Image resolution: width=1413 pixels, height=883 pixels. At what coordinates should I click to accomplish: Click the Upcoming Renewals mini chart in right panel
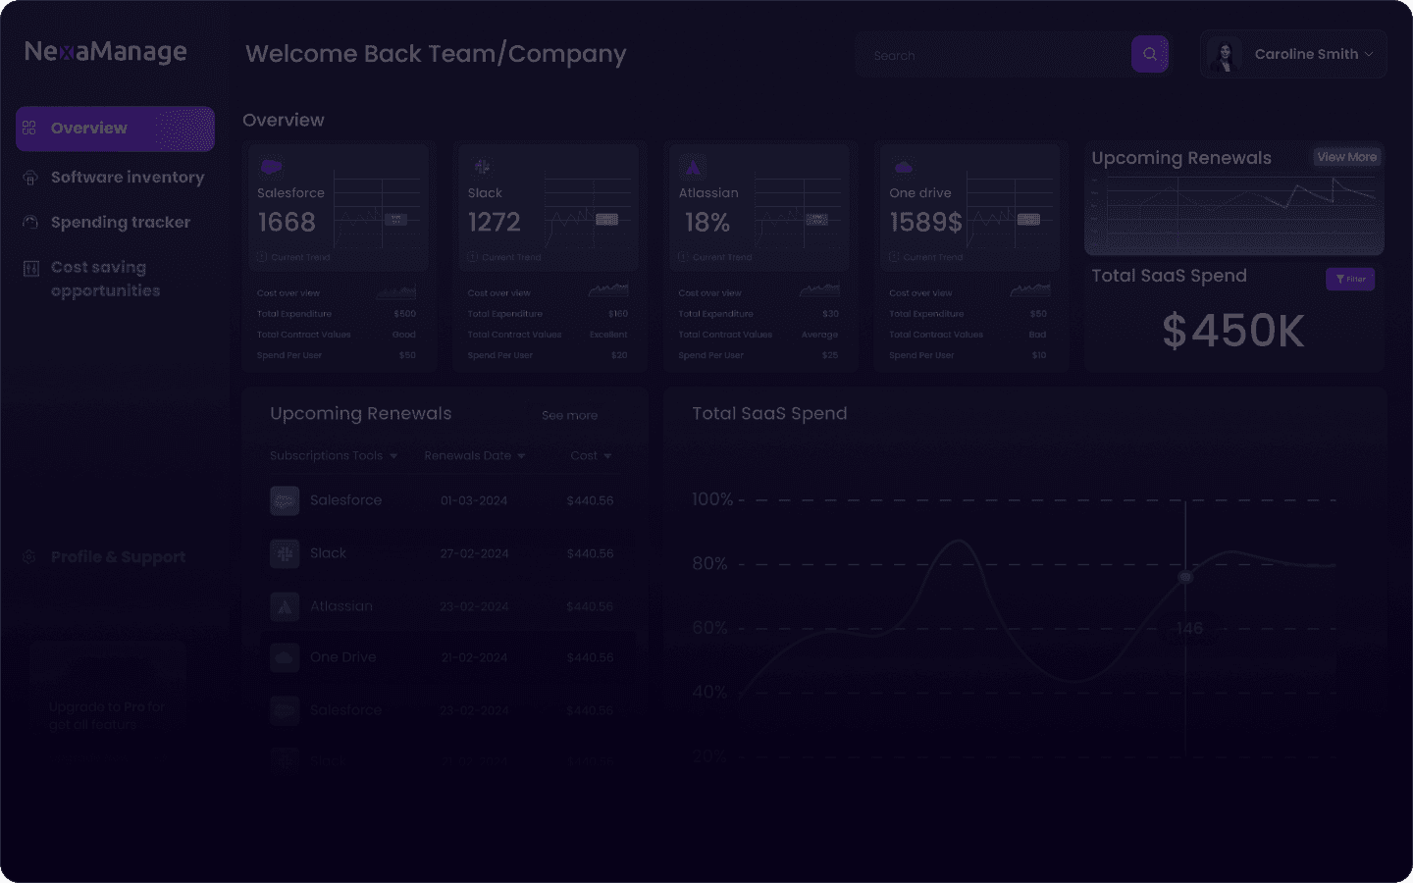(x=1234, y=214)
